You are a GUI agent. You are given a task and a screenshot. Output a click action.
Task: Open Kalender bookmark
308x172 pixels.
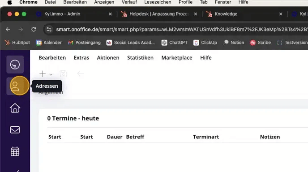49,43
